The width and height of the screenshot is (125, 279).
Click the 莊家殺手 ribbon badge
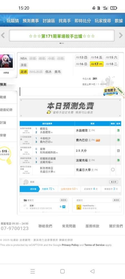[111, 91]
